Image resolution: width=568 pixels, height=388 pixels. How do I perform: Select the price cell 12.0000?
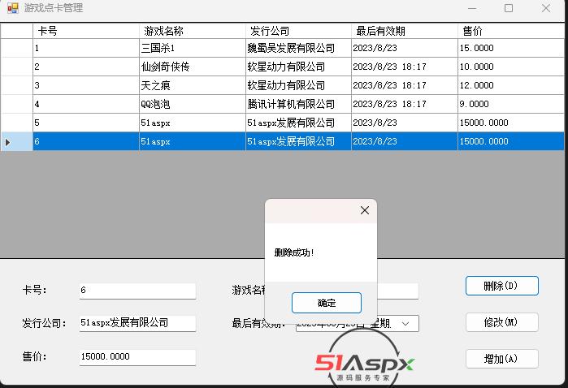coord(511,85)
